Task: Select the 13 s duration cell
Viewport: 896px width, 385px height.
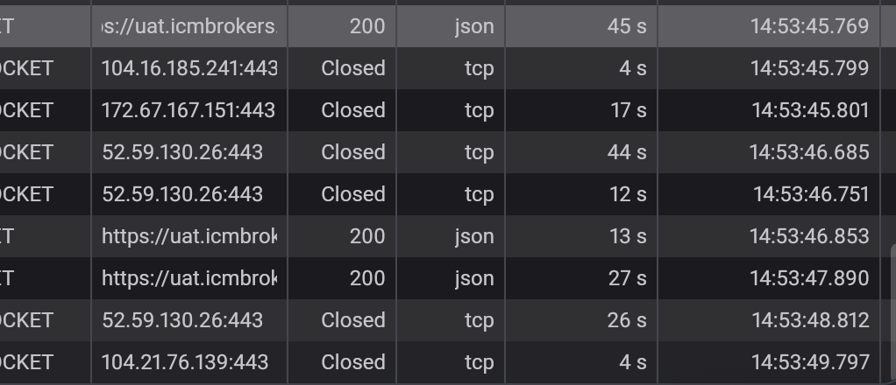Action: (628, 236)
